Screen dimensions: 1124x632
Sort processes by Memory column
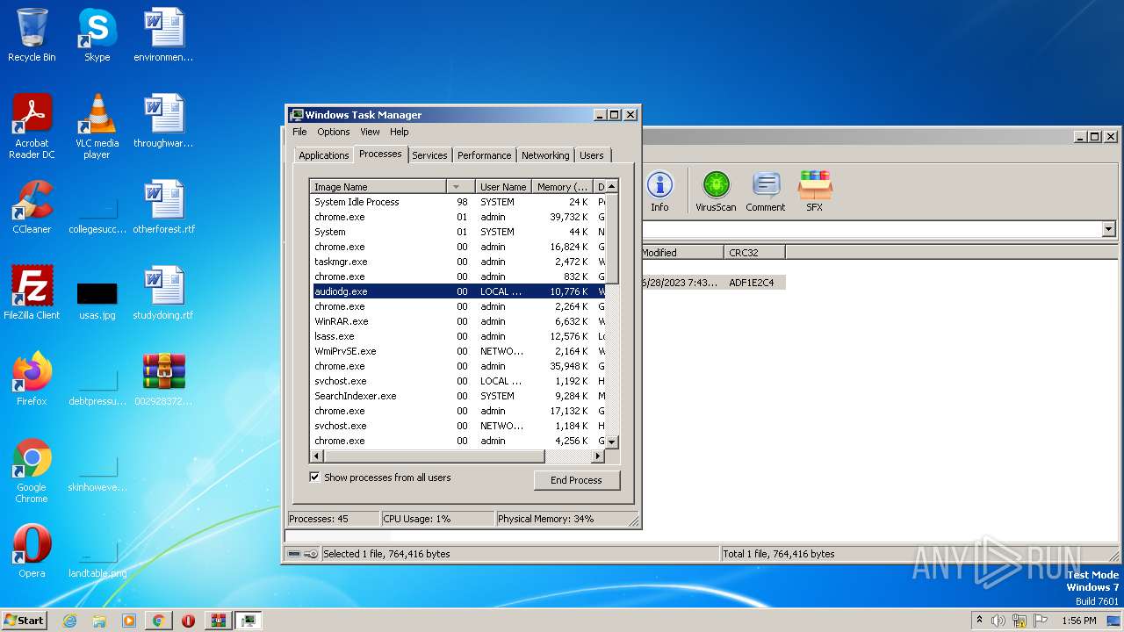tap(563, 187)
